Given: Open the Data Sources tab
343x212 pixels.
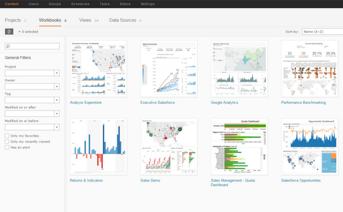Looking at the screenshot, I should [123, 20].
